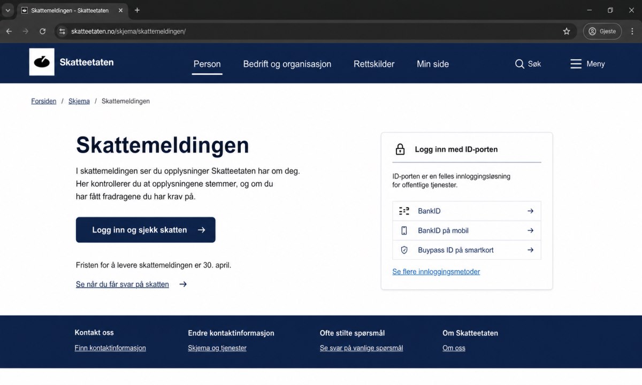Click the Søk text in header
The width and height of the screenshot is (642, 385).
click(534, 64)
